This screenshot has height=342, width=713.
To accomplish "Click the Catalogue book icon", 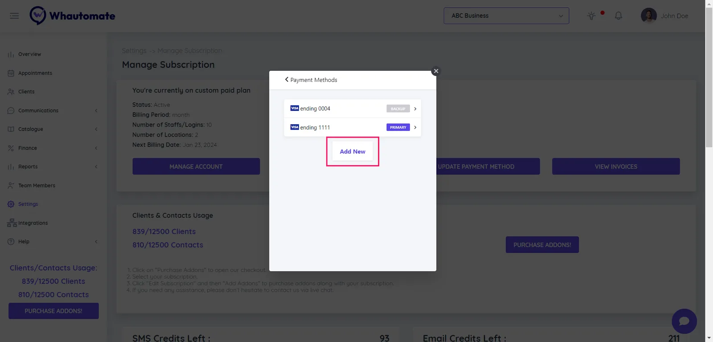I will click(11, 129).
